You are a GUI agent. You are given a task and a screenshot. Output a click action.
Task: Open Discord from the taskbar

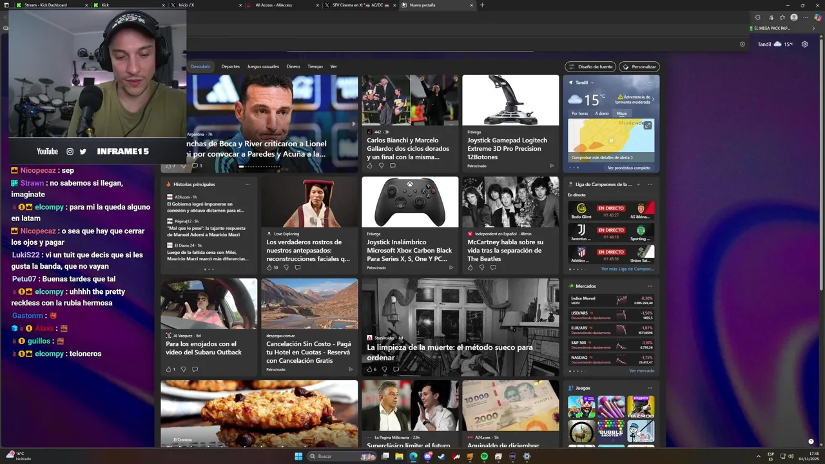427,456
